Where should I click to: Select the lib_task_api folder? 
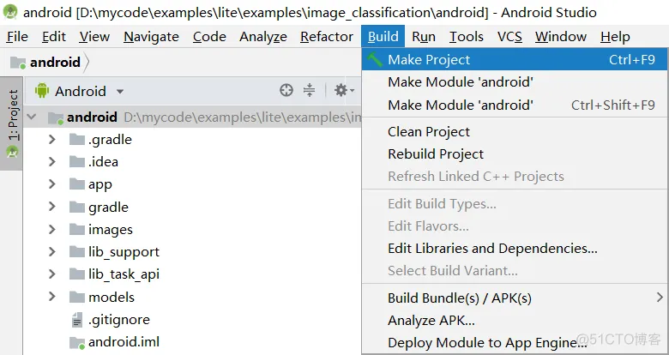click(x=124, y=274)
